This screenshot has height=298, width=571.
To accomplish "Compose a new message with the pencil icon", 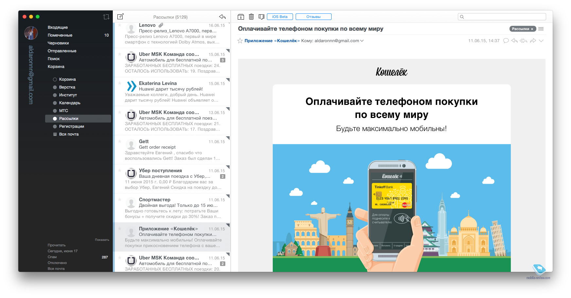I will pyautogui.click(x=120, y=16).
